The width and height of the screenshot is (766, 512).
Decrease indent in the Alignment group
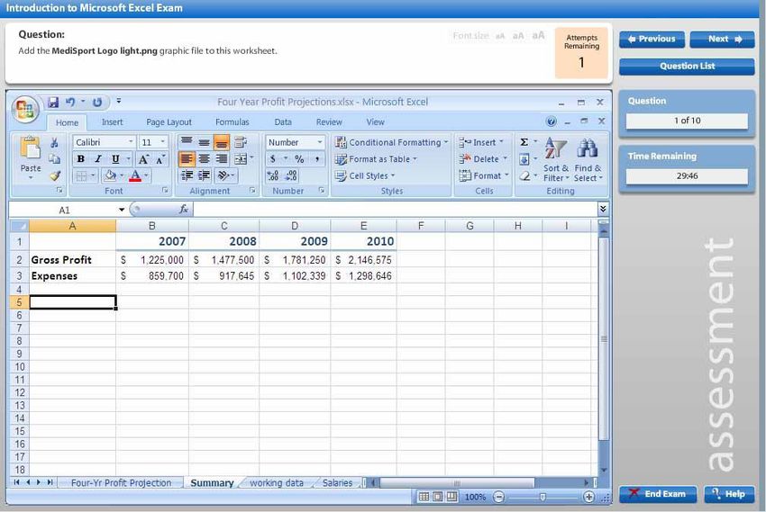pyautogui.click(x=187, y=175)
